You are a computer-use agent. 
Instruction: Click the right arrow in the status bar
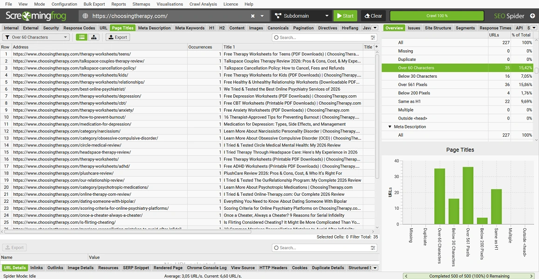coord(531,276)
